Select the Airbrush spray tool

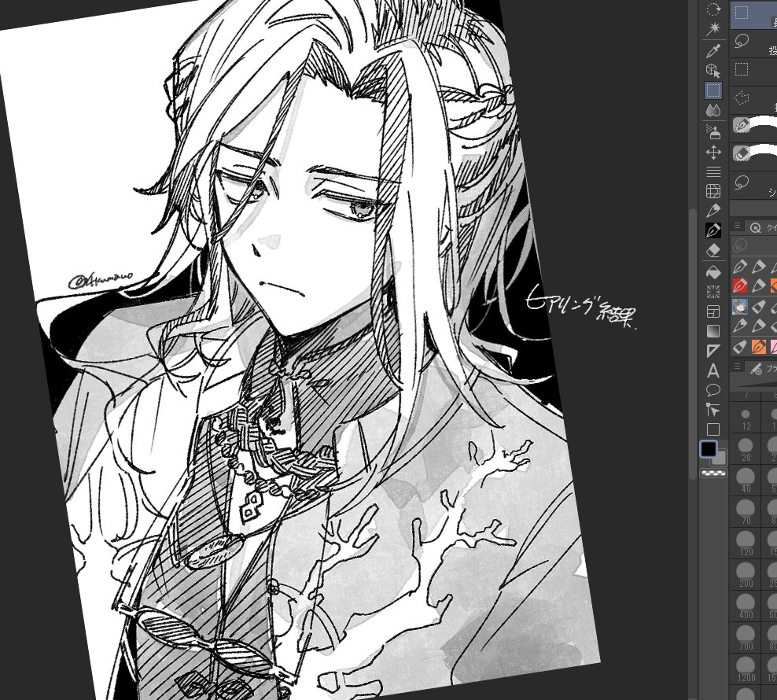pyautogui.click(x=713, y=132)
